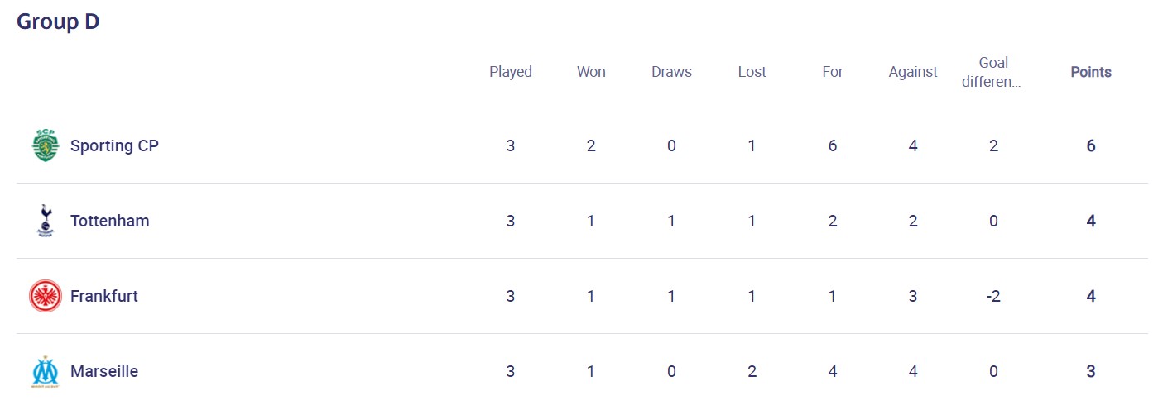1158x410 pixels.
Task: Click the Draws column header
Action: tap(671, 72)
